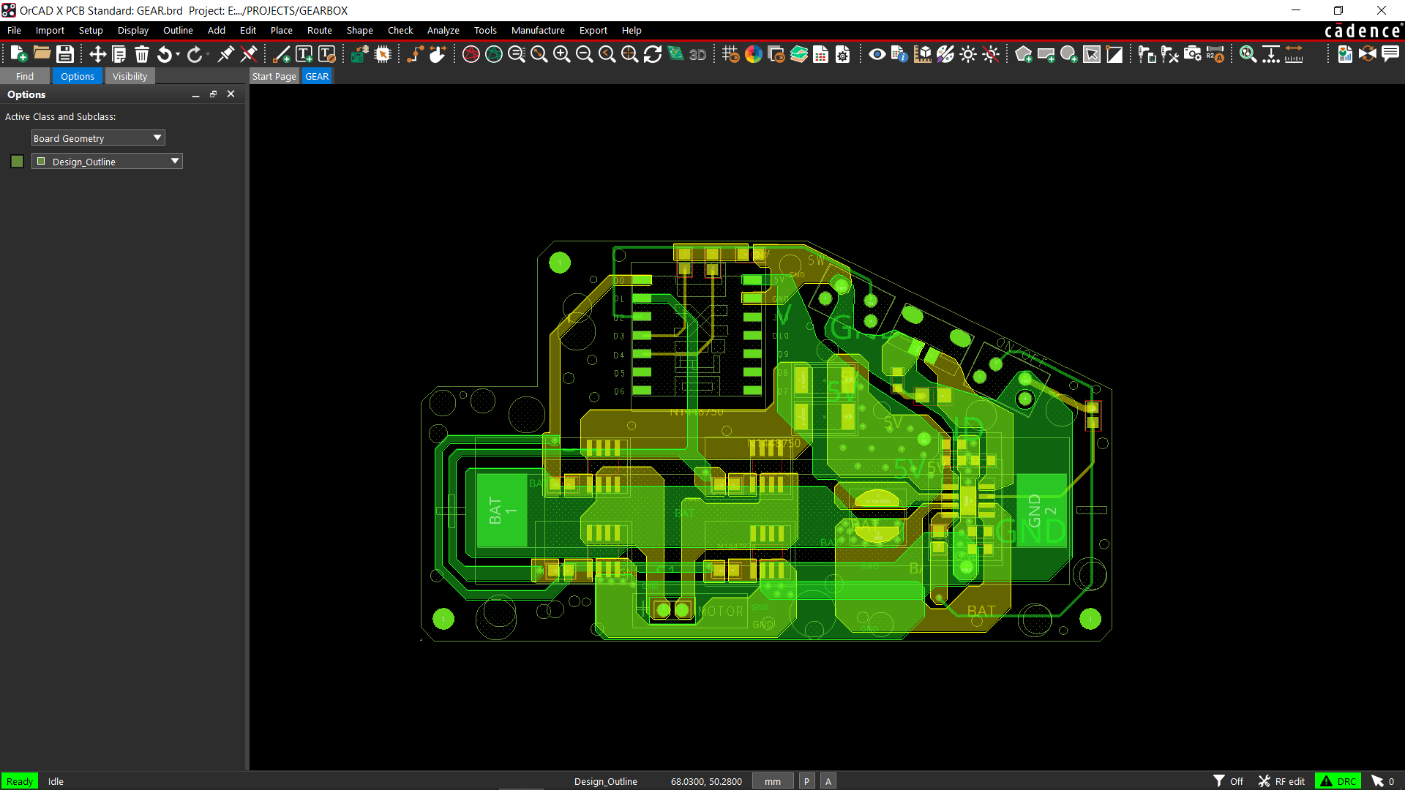Open the Route menu

320,30
